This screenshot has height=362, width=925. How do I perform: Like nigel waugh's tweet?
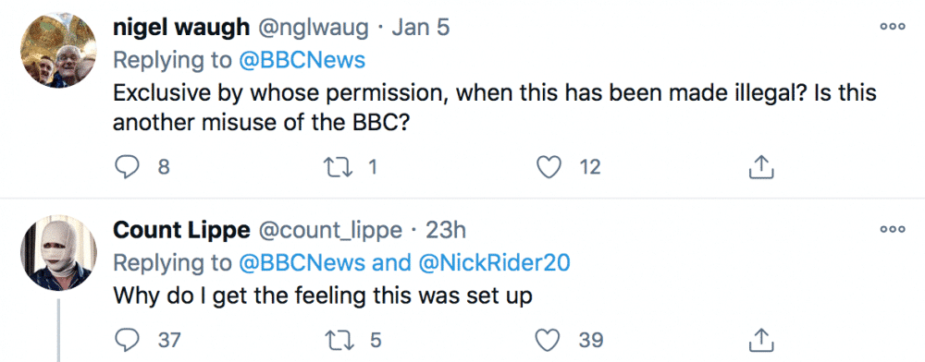[x=549, y=168]
